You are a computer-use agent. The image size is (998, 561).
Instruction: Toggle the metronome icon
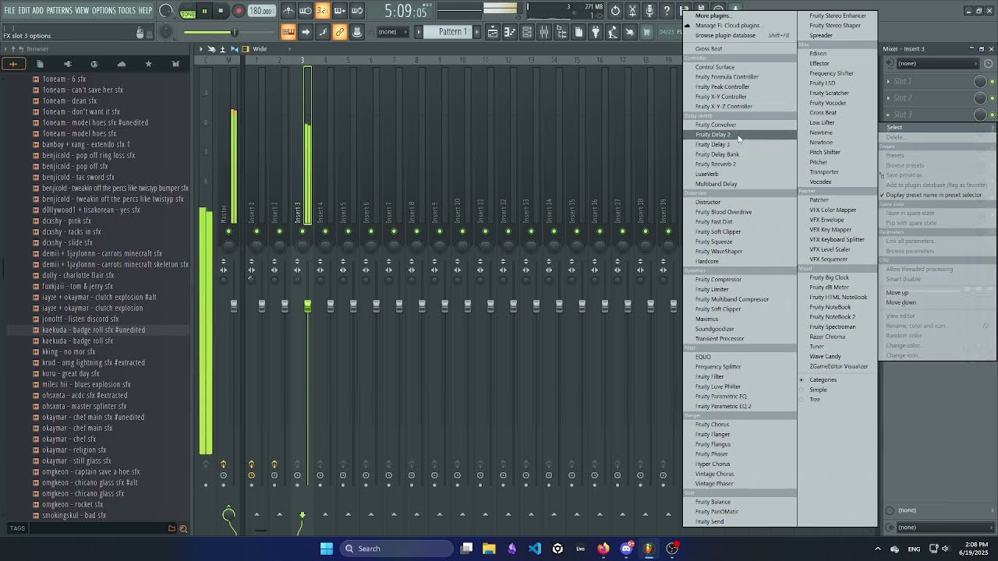(288, 11)
